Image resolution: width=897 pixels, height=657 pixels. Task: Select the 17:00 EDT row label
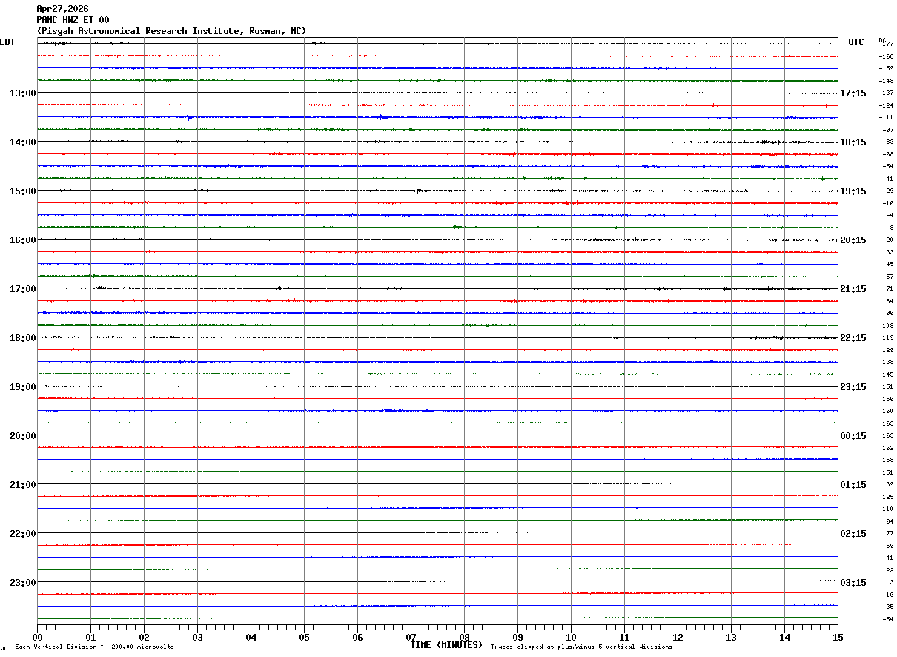[x=23, y=289]
